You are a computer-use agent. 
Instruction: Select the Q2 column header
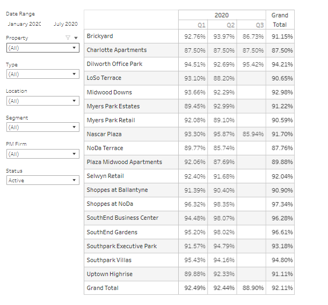(x=231, y=25)
